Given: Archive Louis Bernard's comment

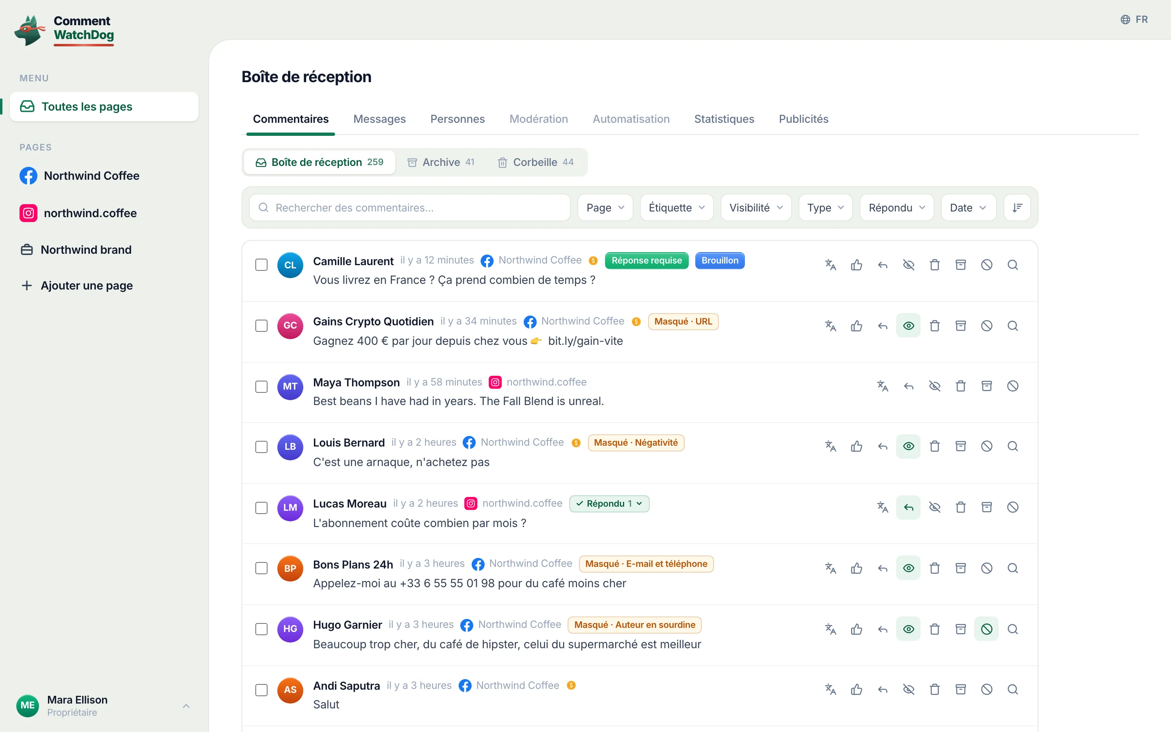Looking at the screenshot, I should point(960,447).
